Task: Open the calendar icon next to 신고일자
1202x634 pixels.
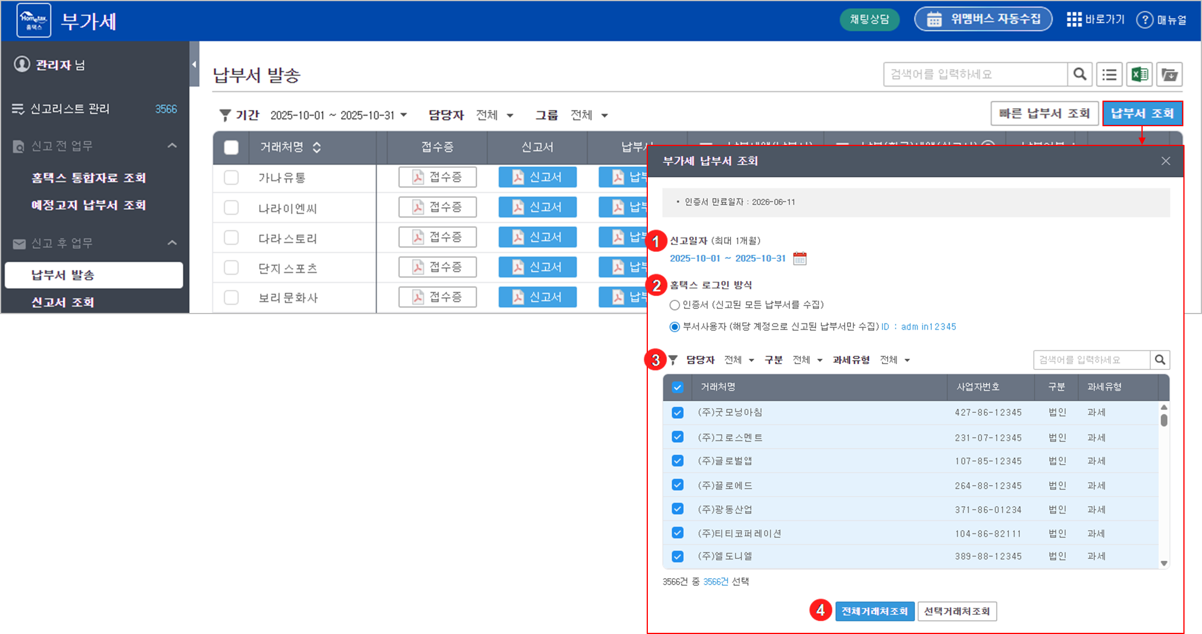Action: pos(800,258)
